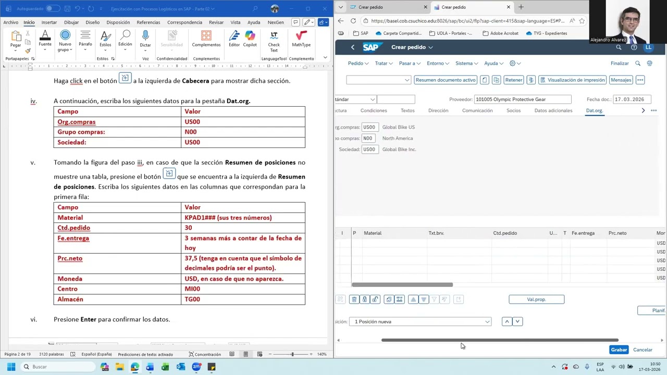Click the Word zoom slider in status bar
The width and height of the screenshot is (667, 375).
point(292,354)
